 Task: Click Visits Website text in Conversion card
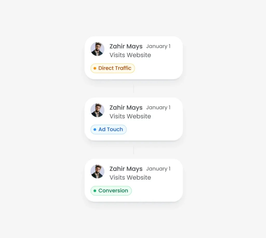click(130, 178)
